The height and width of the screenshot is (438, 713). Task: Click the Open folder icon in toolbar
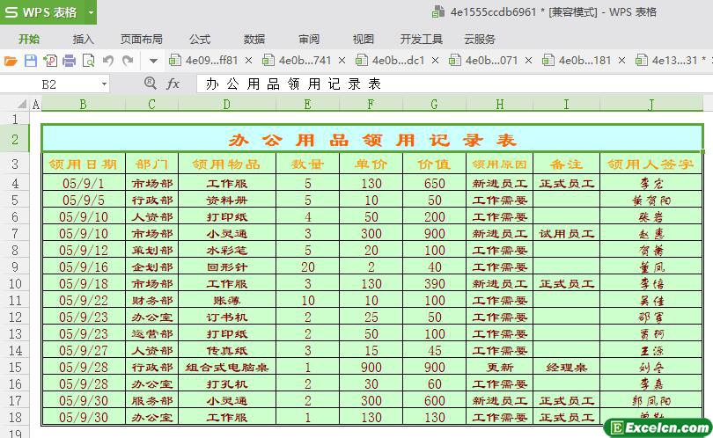click(11, 61)
